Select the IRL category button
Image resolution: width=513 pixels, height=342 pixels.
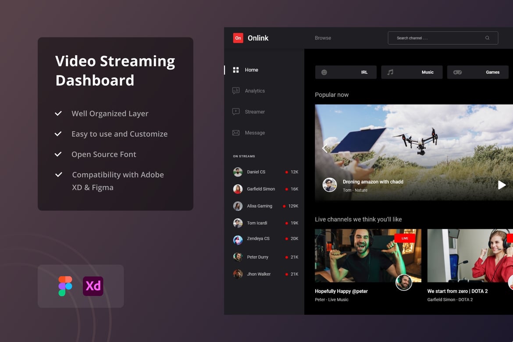pyautogui.click(x=346, y=72)
